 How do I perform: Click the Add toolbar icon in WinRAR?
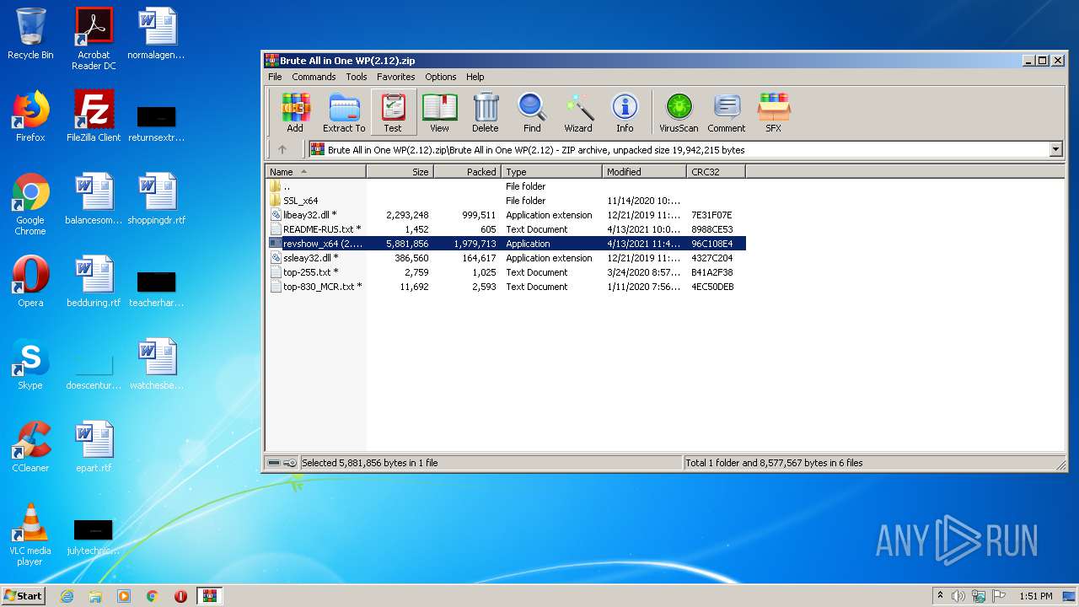click(295, 112)
